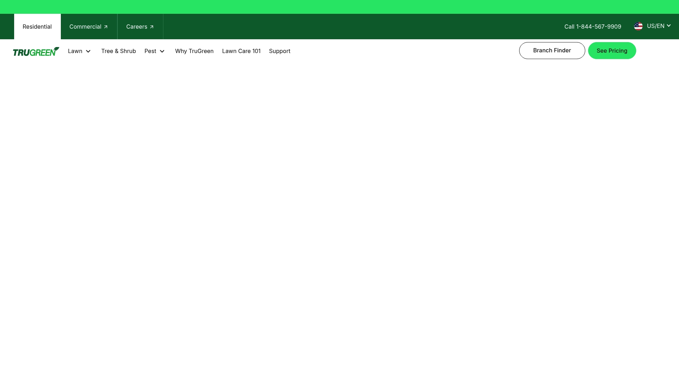Screen dimensions: 679x382
Task: Open the Commercial section
Action: pyautogui.click(x=85, y=27)
